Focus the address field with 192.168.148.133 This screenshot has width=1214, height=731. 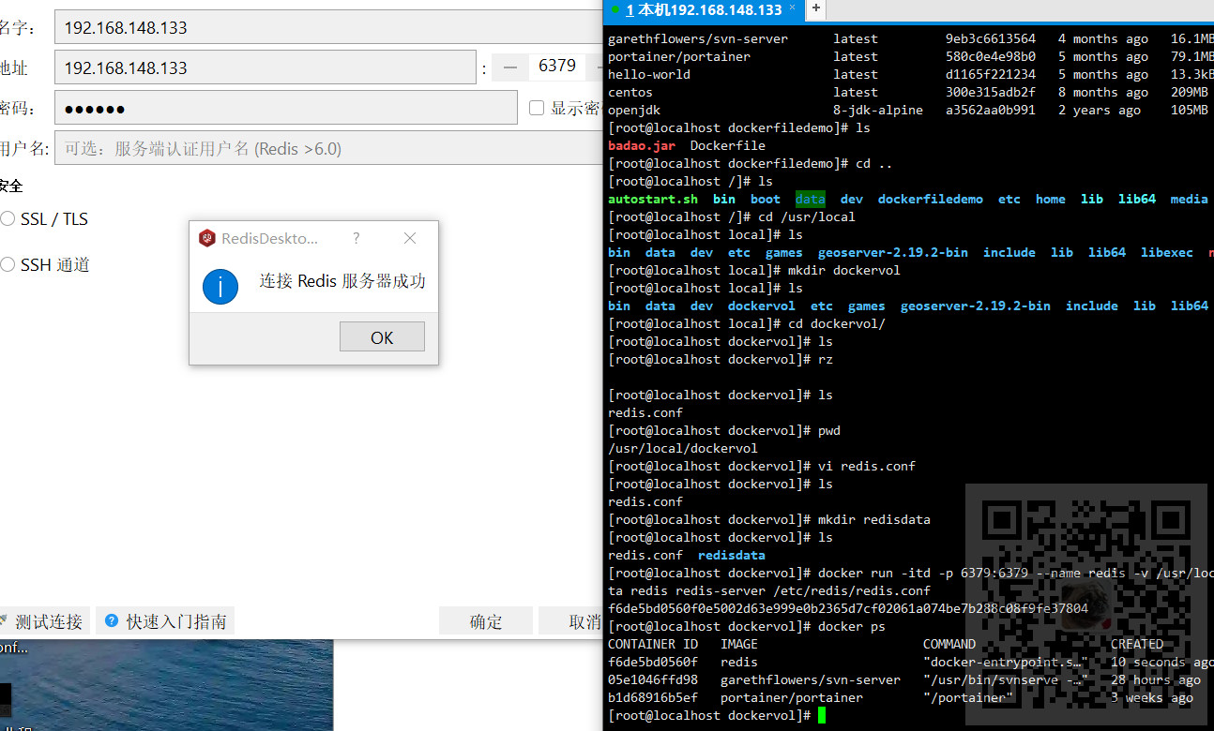point(266,67)
